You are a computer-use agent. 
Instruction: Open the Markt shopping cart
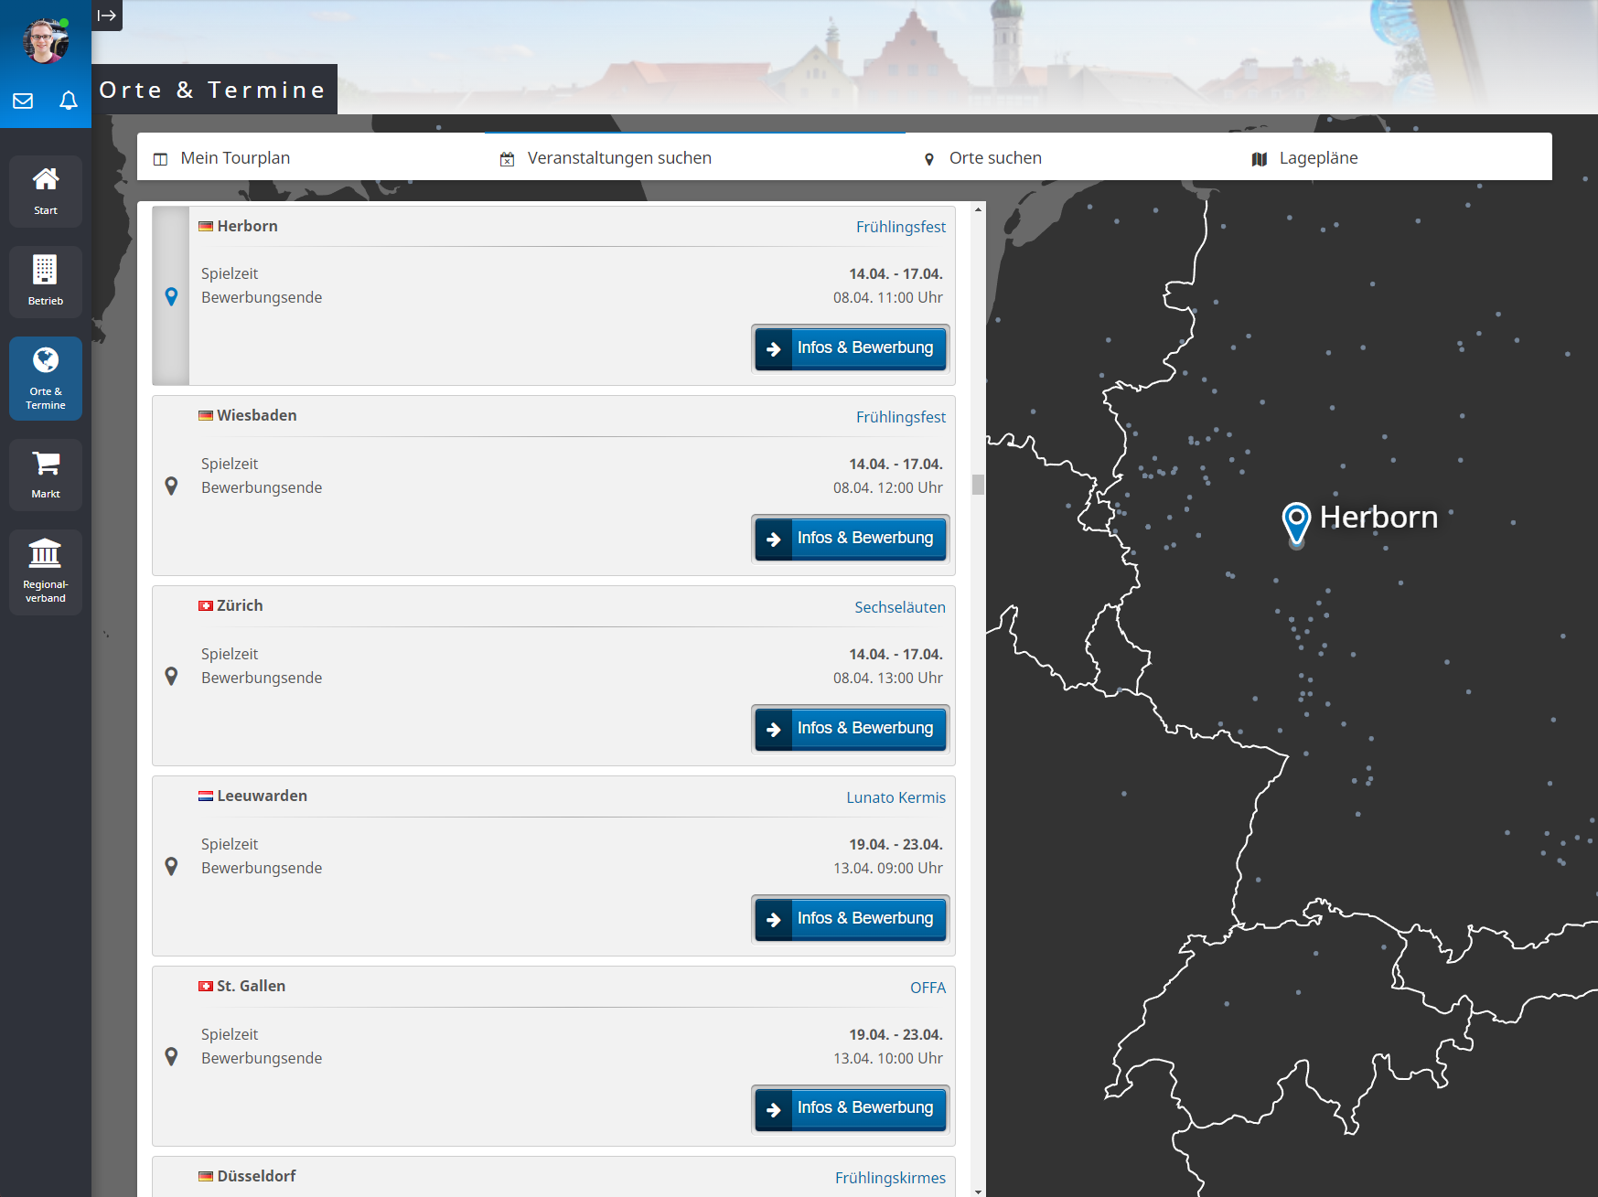point(46,474)
